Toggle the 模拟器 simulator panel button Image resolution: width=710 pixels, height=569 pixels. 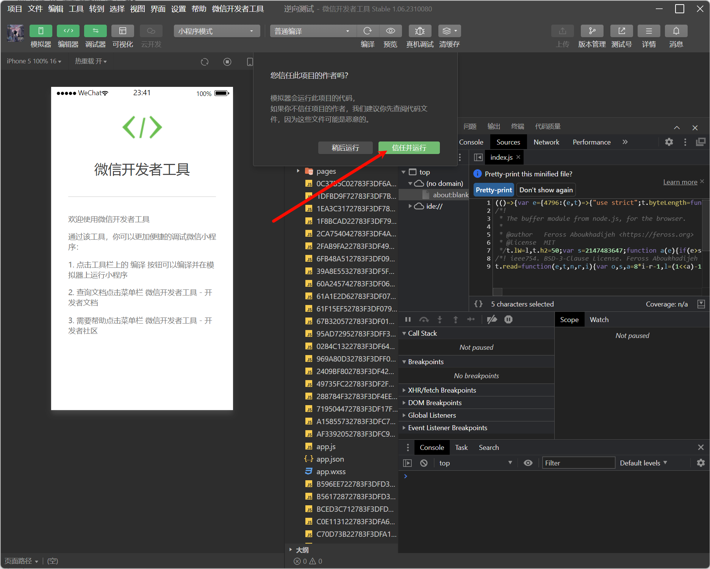pos(41,31)
